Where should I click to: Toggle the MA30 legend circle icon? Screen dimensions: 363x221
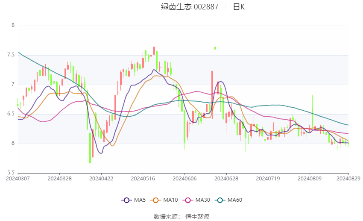(x=188, y=200)
